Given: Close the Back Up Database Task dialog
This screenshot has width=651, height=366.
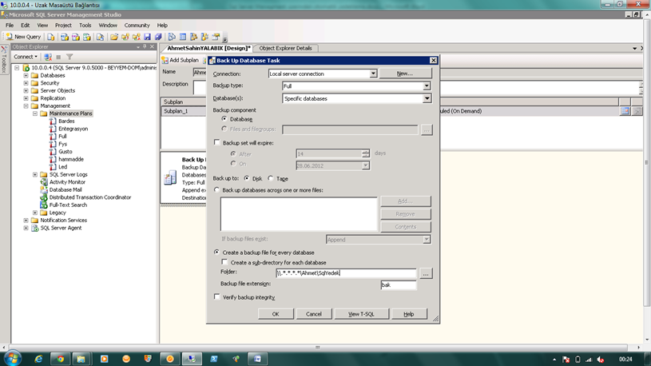Looking at the screenshot, I should point(433,61).
